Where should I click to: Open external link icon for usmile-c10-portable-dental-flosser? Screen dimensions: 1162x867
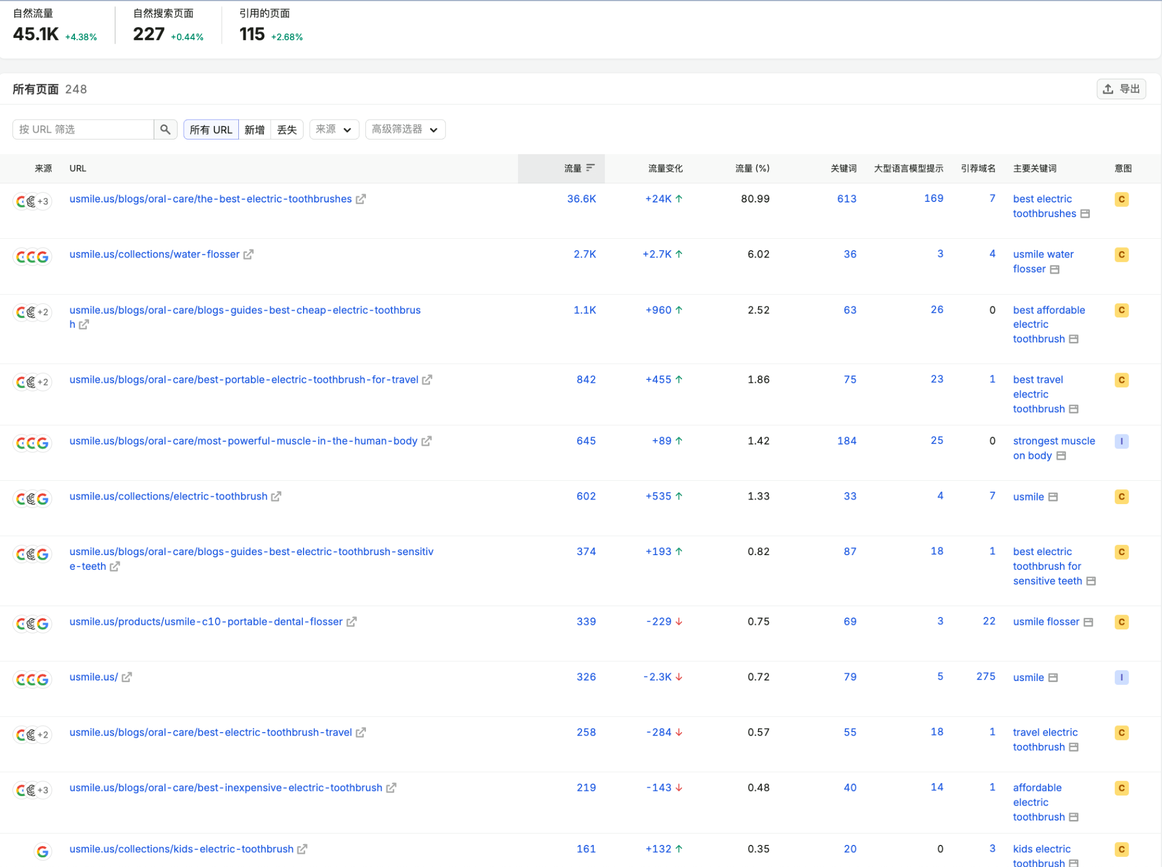tap(352, 622)
